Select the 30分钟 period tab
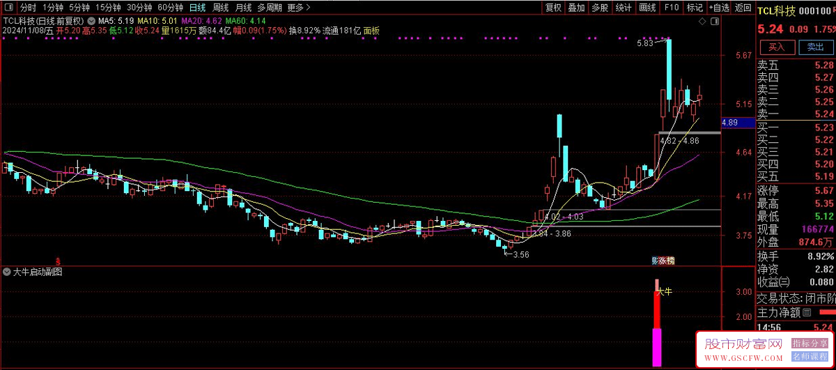Screen dimensions: 836x370 click(x=139, y=8)
